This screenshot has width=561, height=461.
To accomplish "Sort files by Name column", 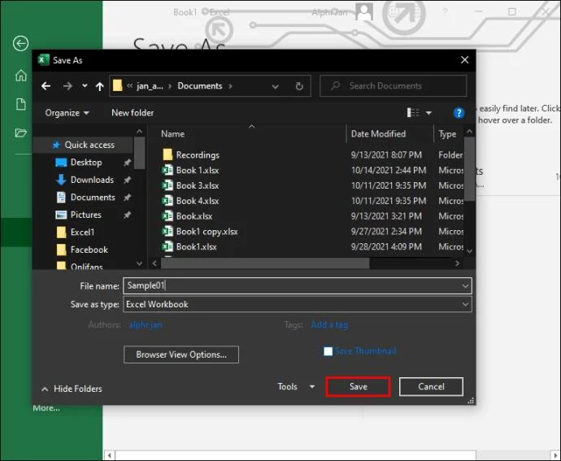I will [x=173, y=134].
